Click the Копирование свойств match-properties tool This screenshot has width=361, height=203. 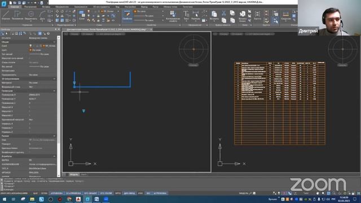point(173,16)
